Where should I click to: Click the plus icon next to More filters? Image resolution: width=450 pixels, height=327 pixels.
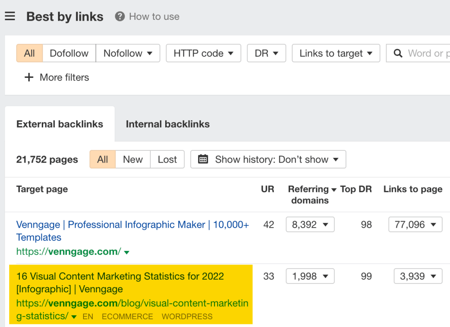[29, 77]
